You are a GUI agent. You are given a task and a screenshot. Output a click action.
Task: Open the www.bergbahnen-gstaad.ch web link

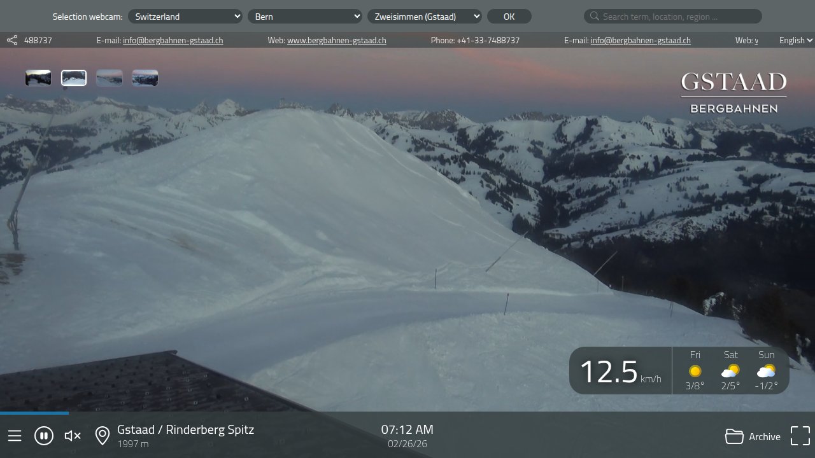[336, 41]
